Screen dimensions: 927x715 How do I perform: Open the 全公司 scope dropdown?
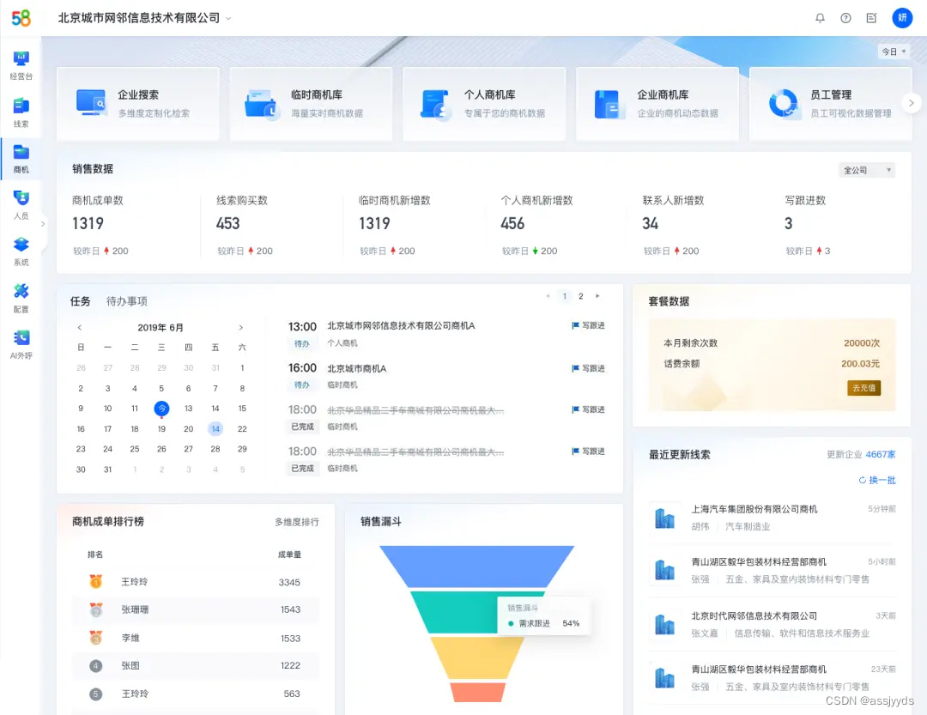click(x=867, y=170)
